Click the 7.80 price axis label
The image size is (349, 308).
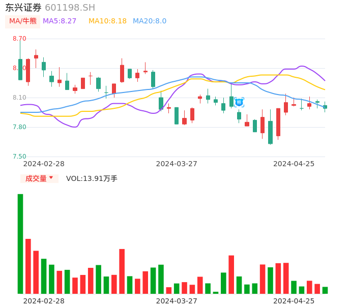tap(19, 127)
